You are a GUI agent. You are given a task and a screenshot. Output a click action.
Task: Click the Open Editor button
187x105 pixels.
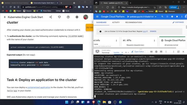[x=138, y=52]
